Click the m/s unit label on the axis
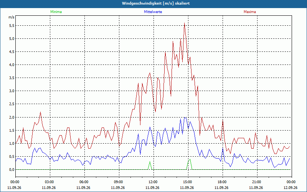 pos(12,17)
